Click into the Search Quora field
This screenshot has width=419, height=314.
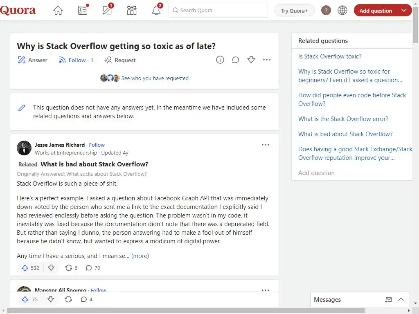(218, 10)
